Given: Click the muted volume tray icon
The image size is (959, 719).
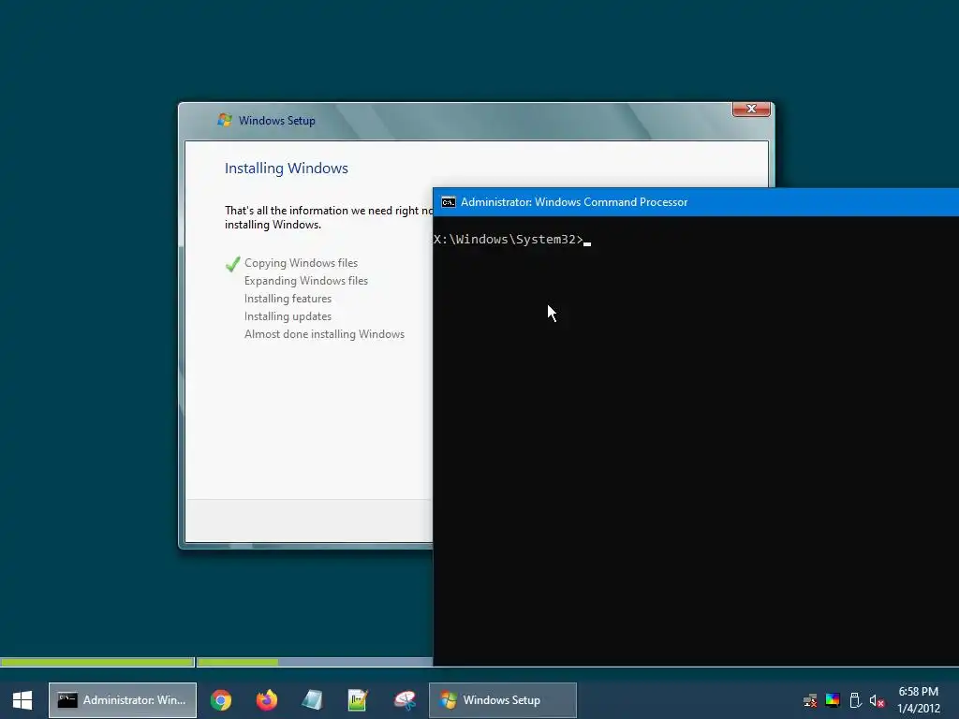Looking at the screenshot, I should click(x=877, y=700).
